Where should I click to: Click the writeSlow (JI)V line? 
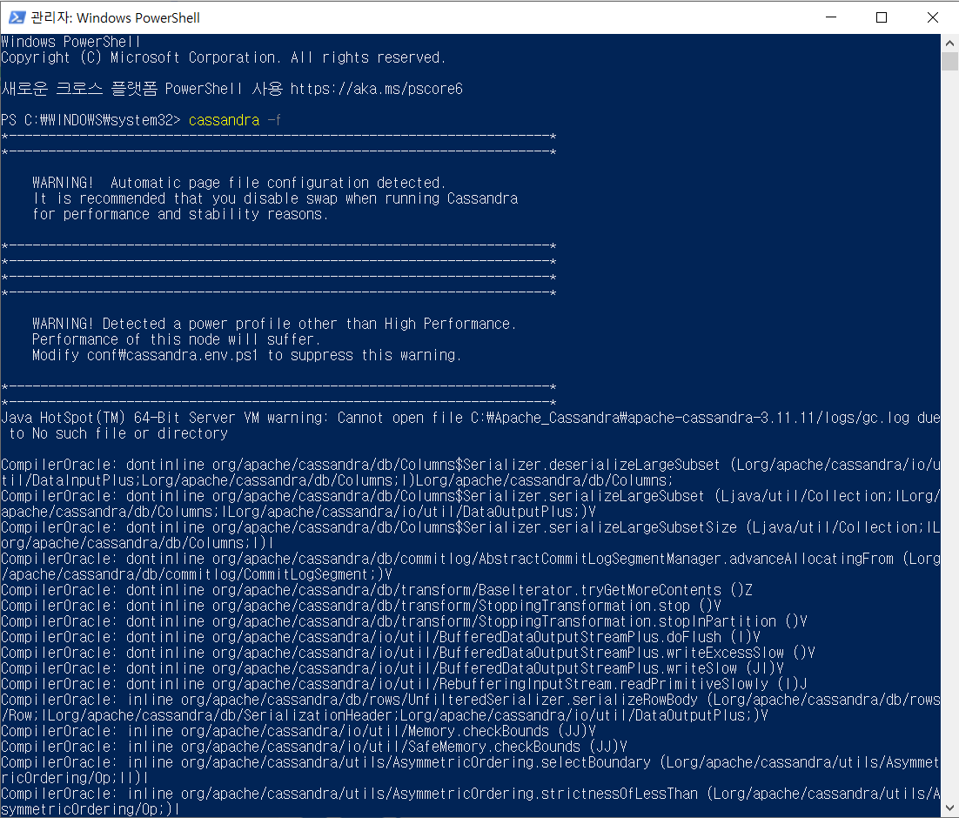392,668
